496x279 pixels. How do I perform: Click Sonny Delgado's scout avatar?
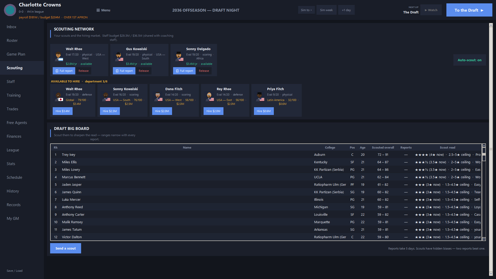pos(179,56)
